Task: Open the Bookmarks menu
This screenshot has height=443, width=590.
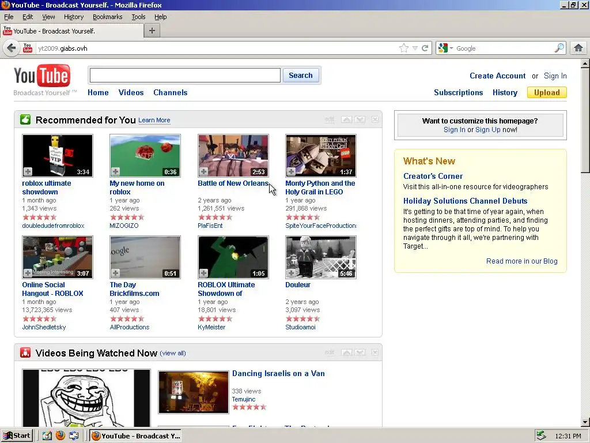Action: pos(108,17)
